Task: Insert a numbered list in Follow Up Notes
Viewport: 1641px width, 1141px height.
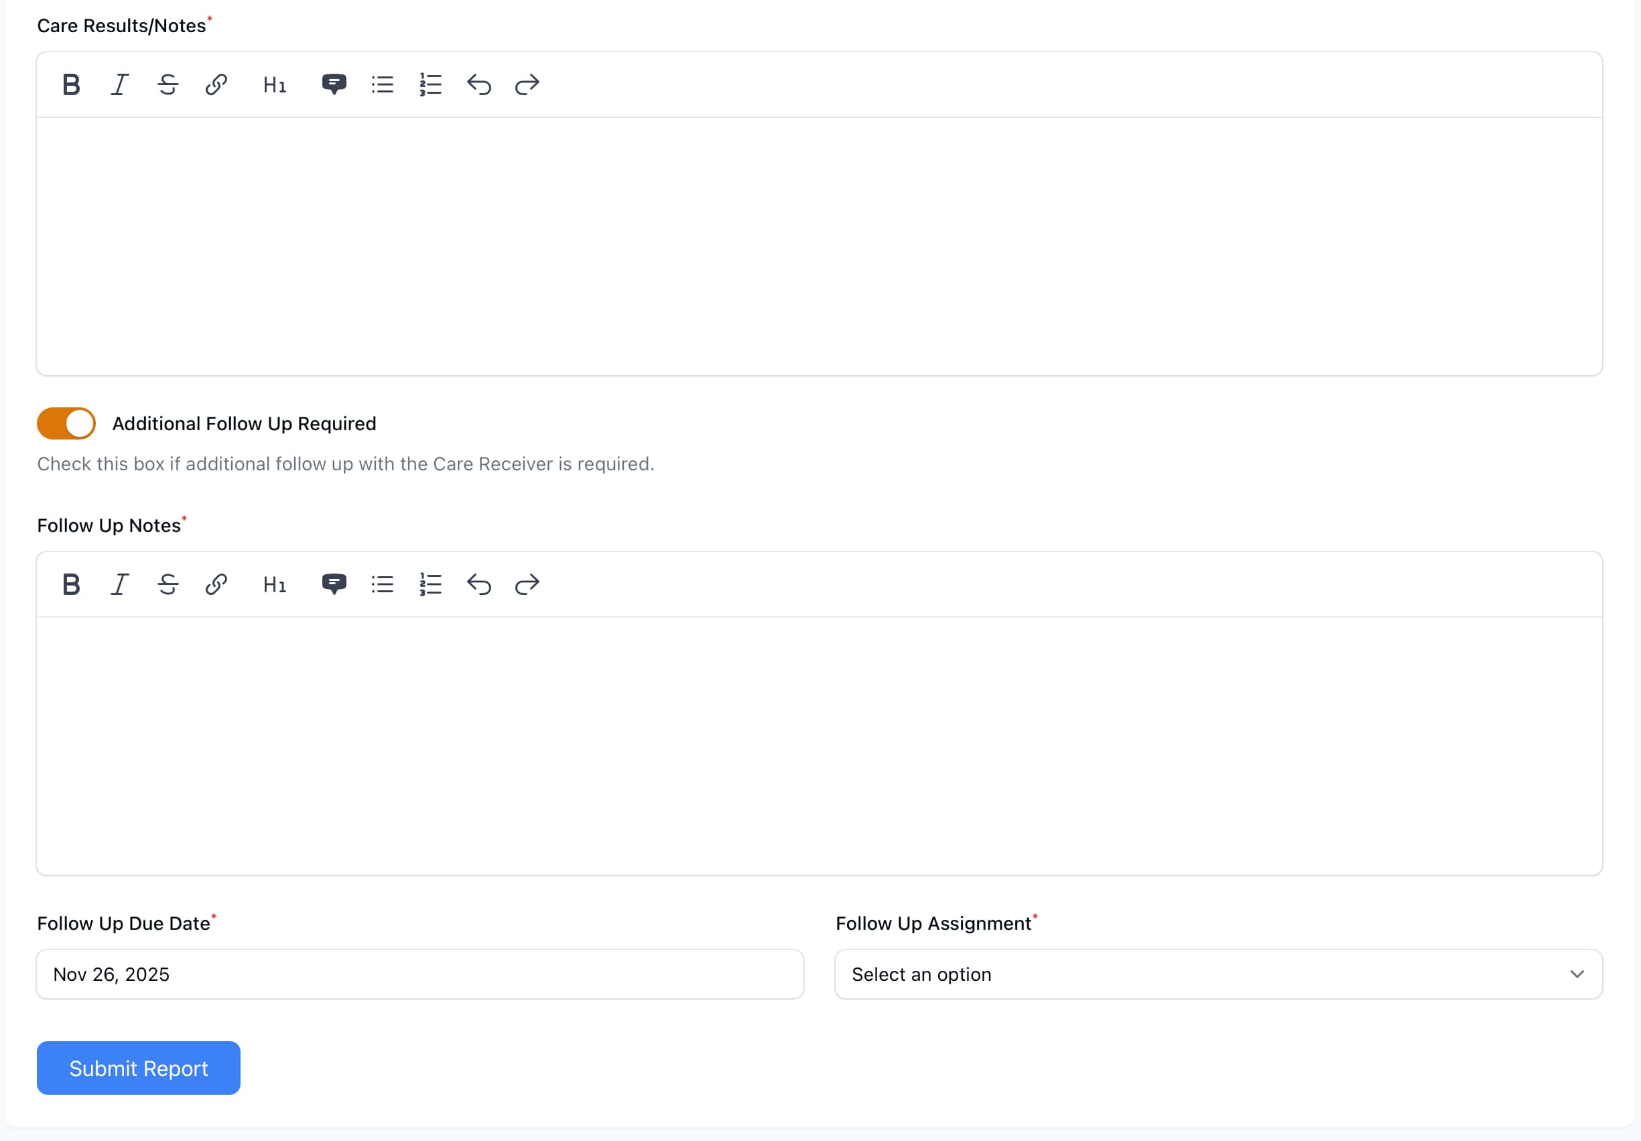Action: pos(430,584)
